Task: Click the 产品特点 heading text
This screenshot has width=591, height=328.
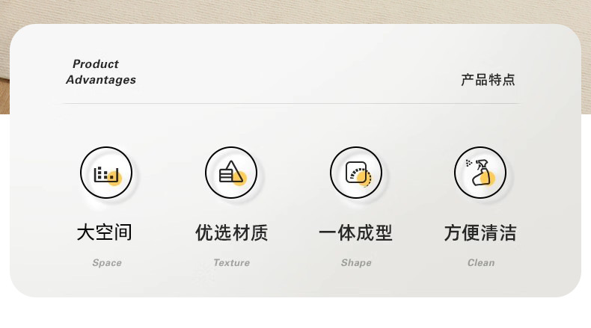Action: point(488,80)
